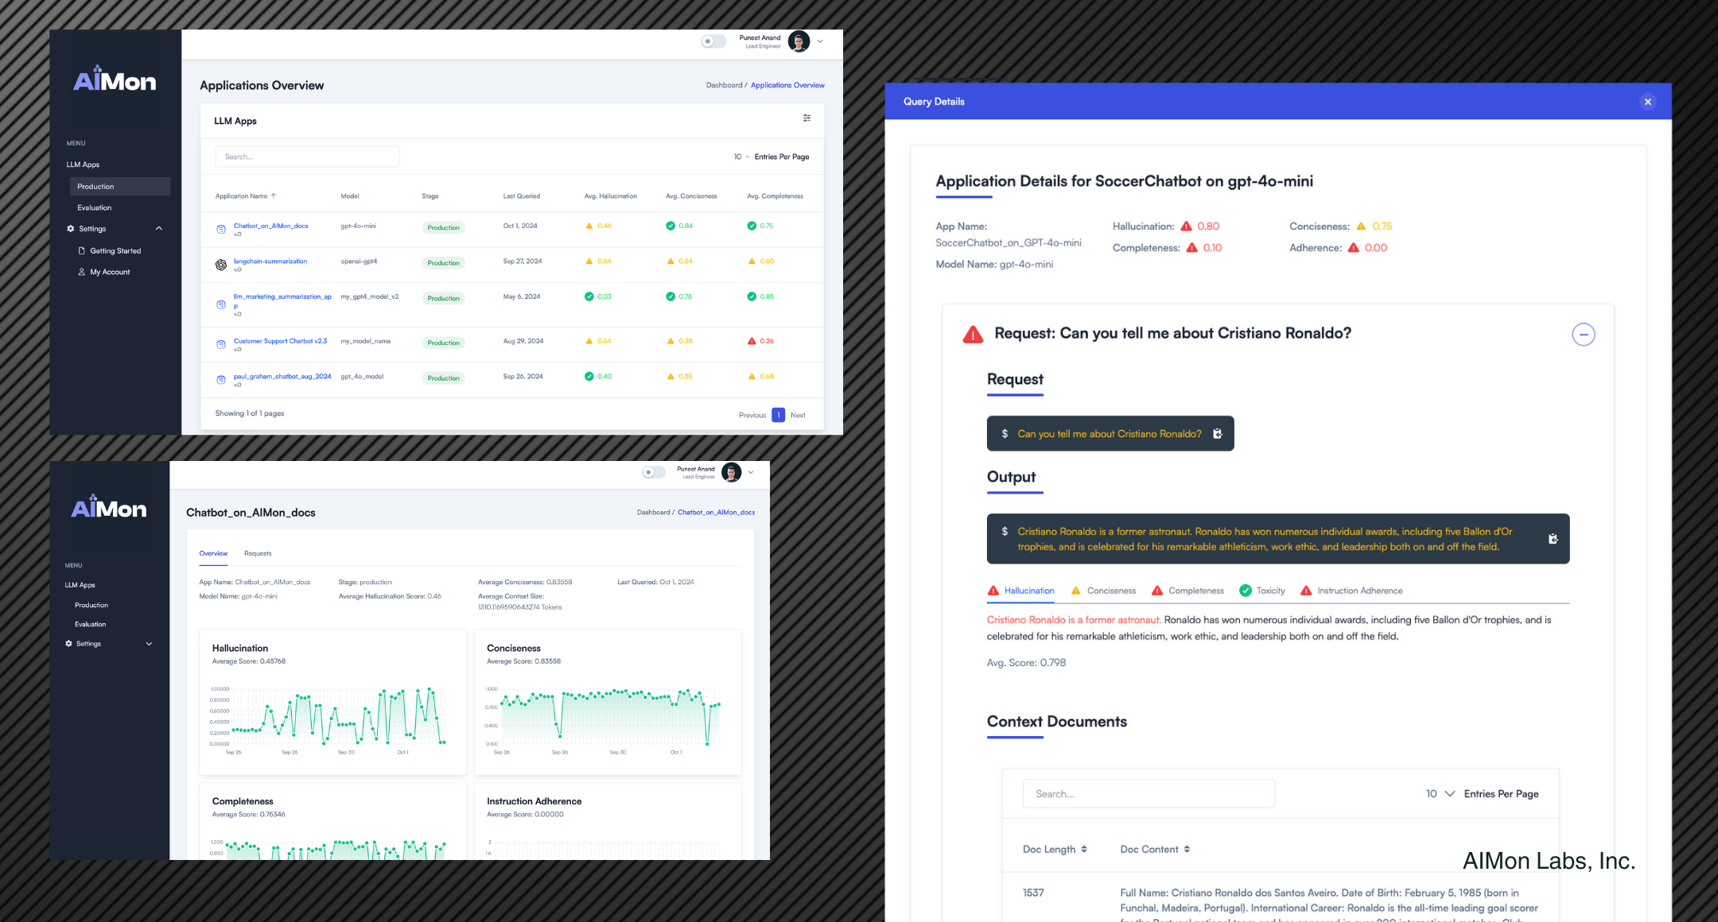Collapse the Cristiano Ronaldo request panel
This screenshot has width=1718, height=922.
pyautogui.click(x=1584, y=335)
